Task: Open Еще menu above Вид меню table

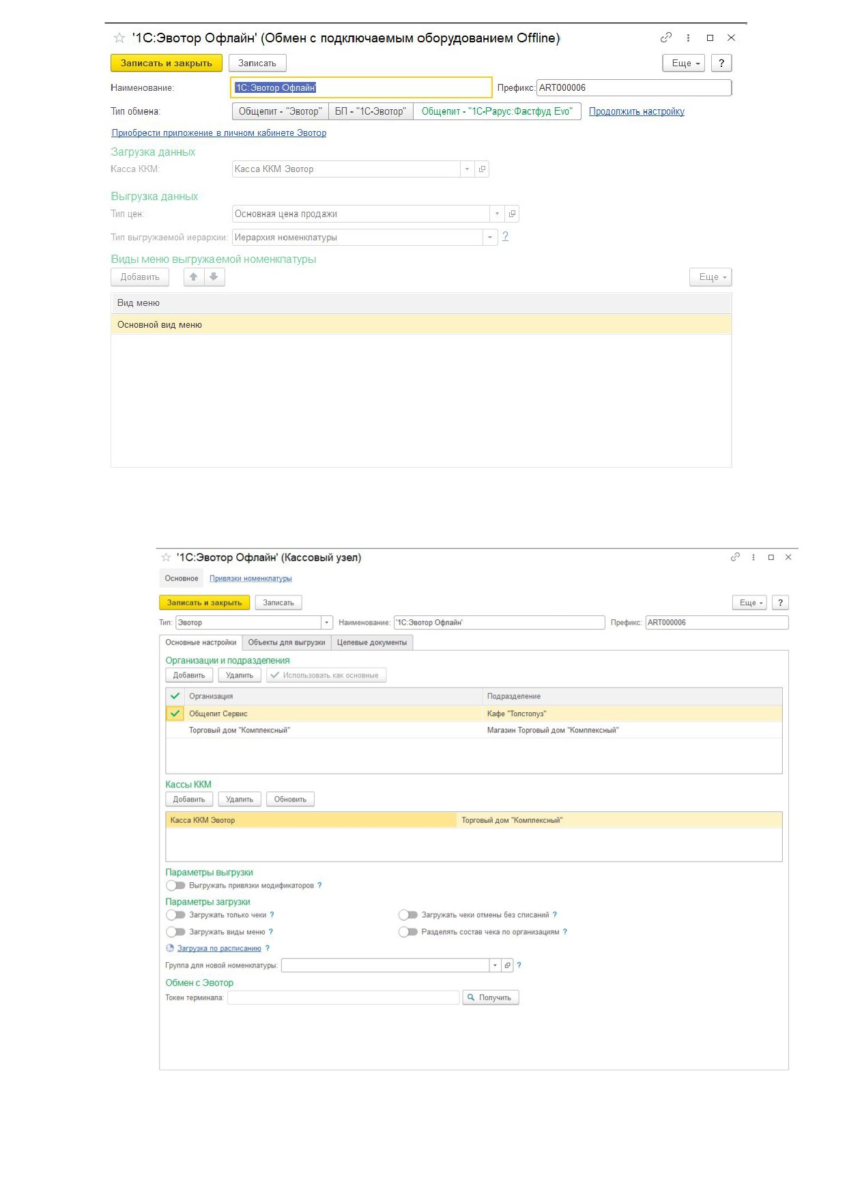Action: coord(710,277)
